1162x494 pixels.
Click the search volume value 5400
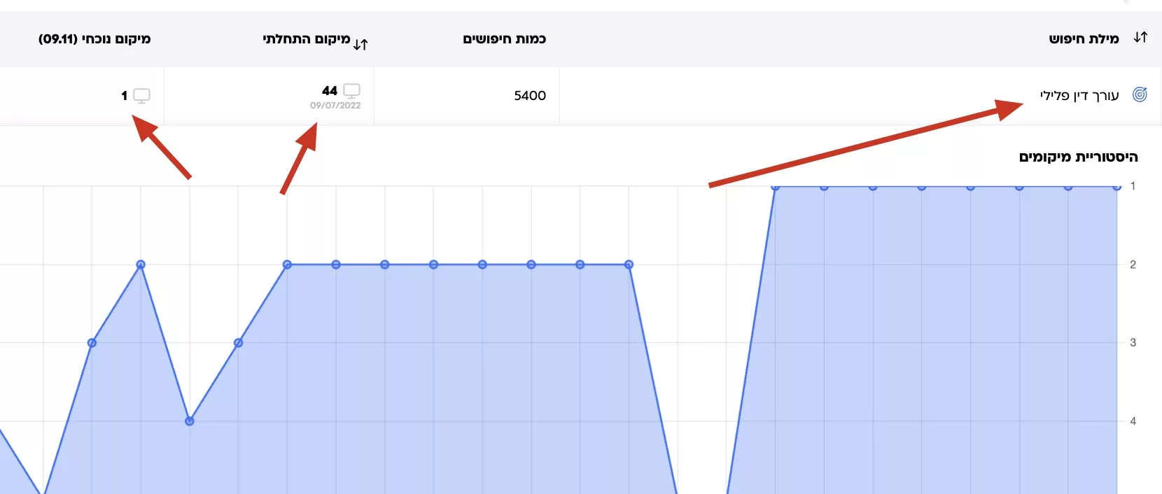pyautogui.click(x=530, y=96)
